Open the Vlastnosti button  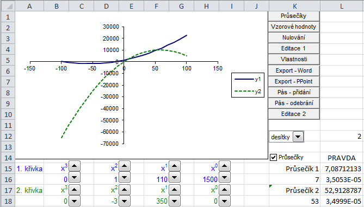pyautogui.click(x=294, y=60)
